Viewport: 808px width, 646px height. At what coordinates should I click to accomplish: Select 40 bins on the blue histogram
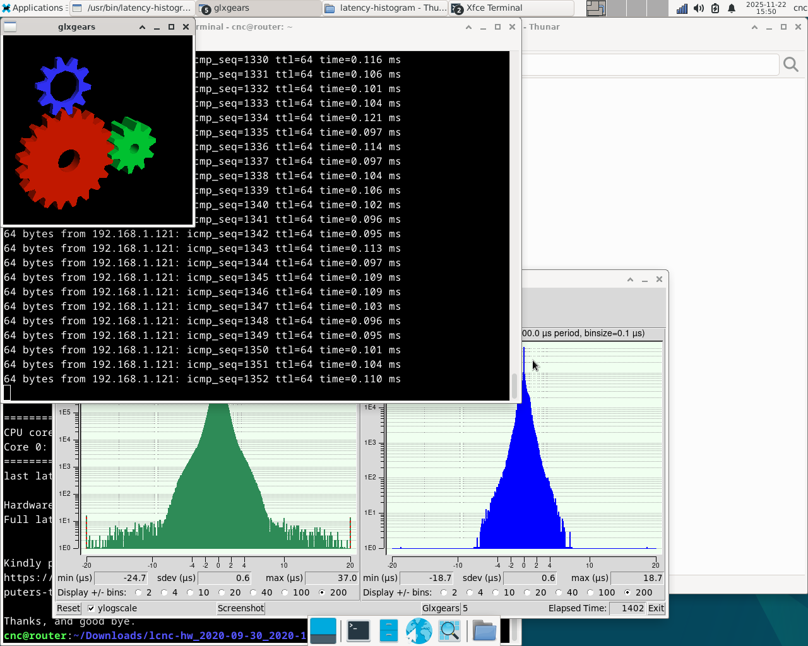(559, 592)
